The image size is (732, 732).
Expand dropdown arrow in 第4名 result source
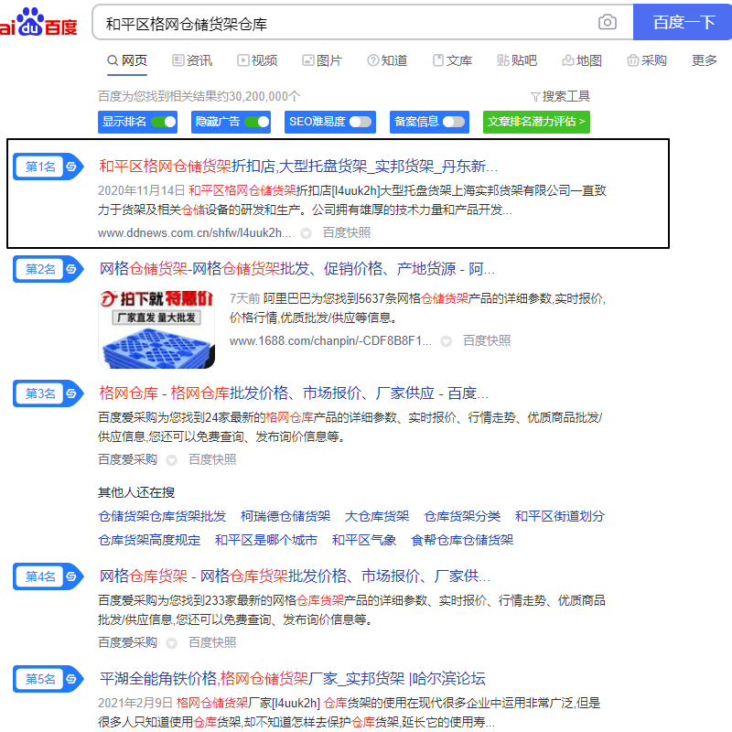pos(171,643)
